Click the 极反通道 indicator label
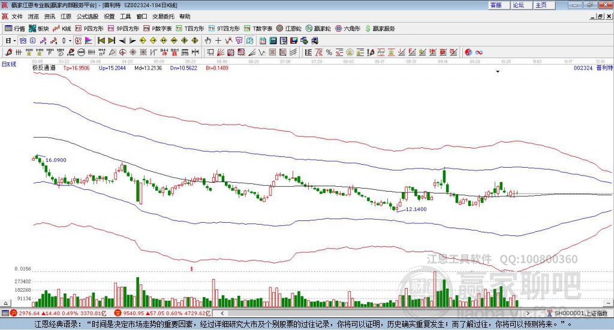Viewport: 614px width, 330px height. pos(44,68)
